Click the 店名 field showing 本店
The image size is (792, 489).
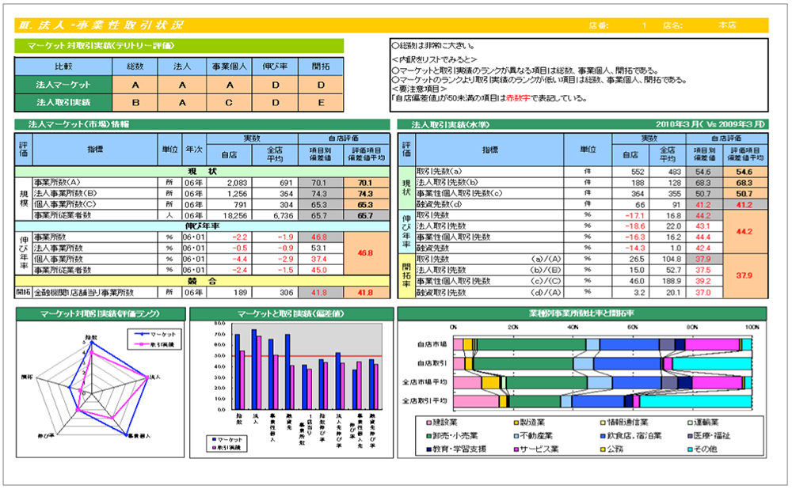726,26
